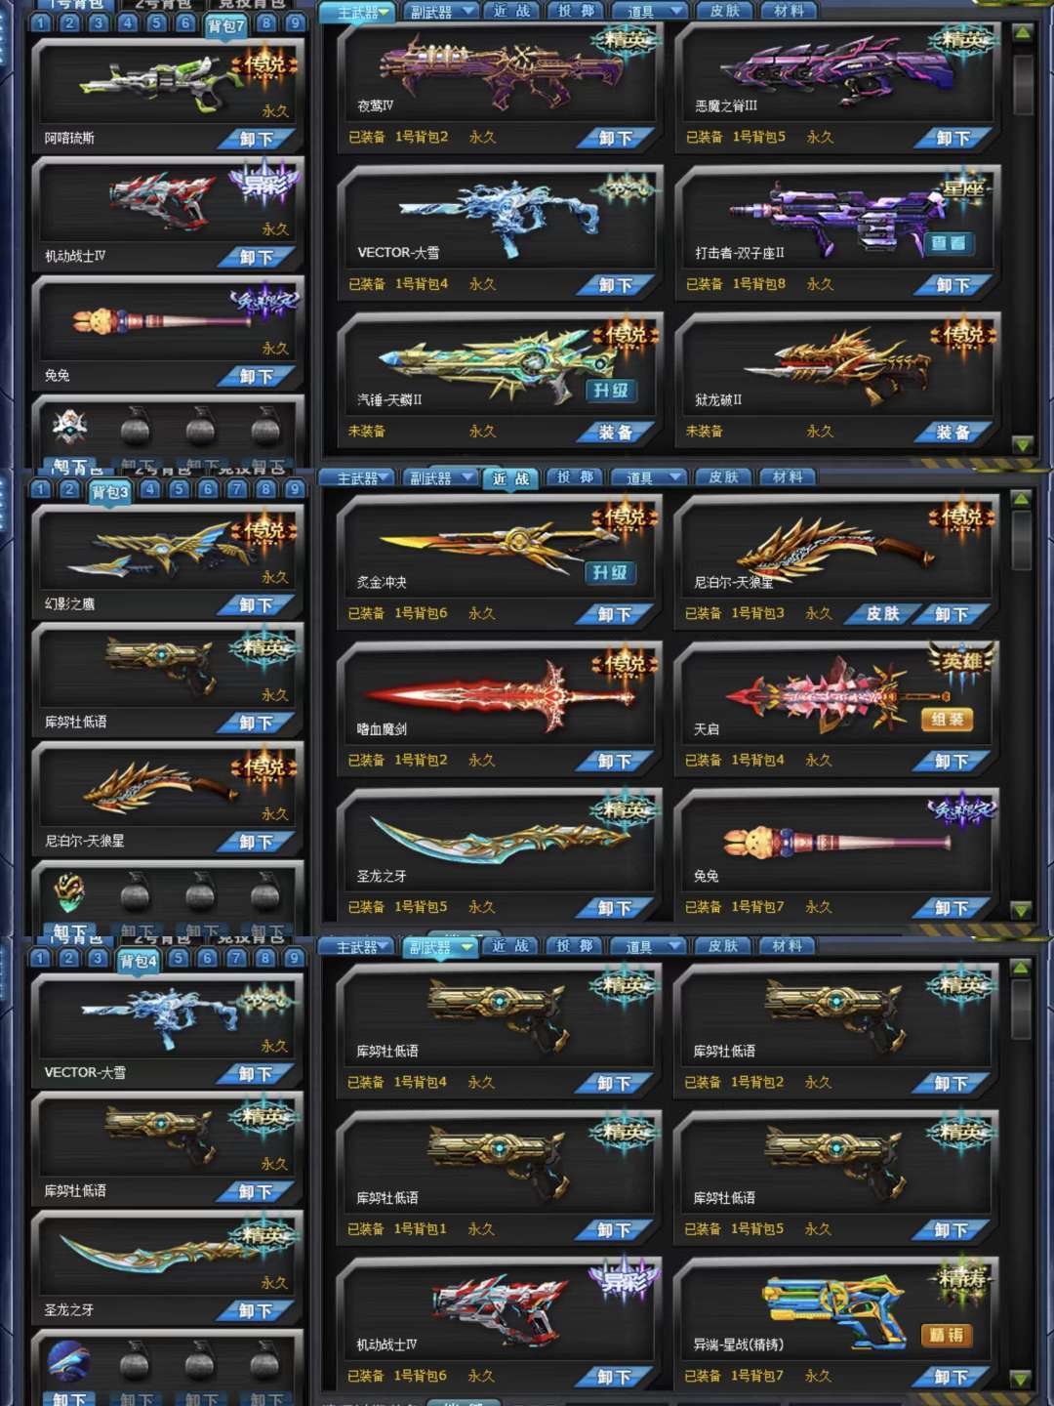Click the 恶魔之脊III weapon image
Screen dimensions: 1054x1406
point(834,70)
